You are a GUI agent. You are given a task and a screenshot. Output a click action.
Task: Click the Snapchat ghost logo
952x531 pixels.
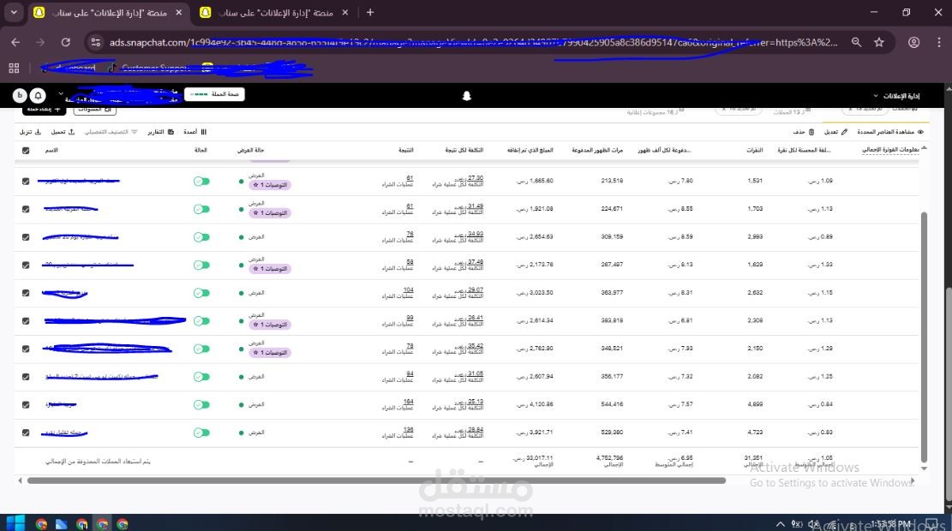466,96
